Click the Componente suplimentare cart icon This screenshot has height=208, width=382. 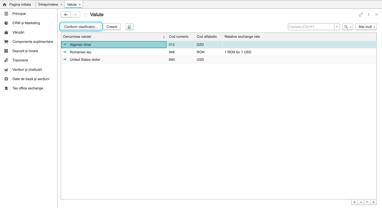6,42
